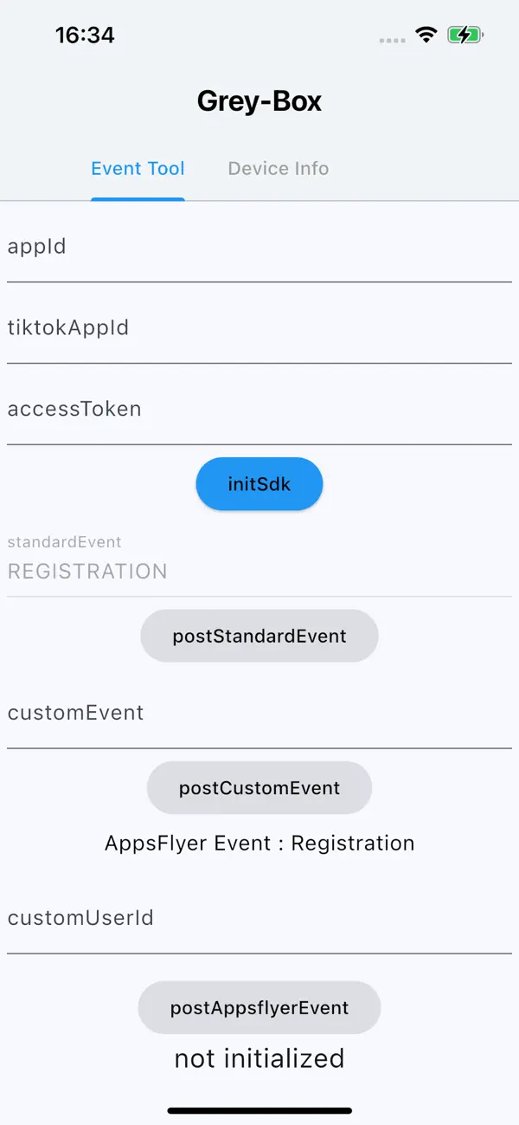Tap the Grey-Box title header
This screenshot has height=1125, width=519.
pos(259,101)
